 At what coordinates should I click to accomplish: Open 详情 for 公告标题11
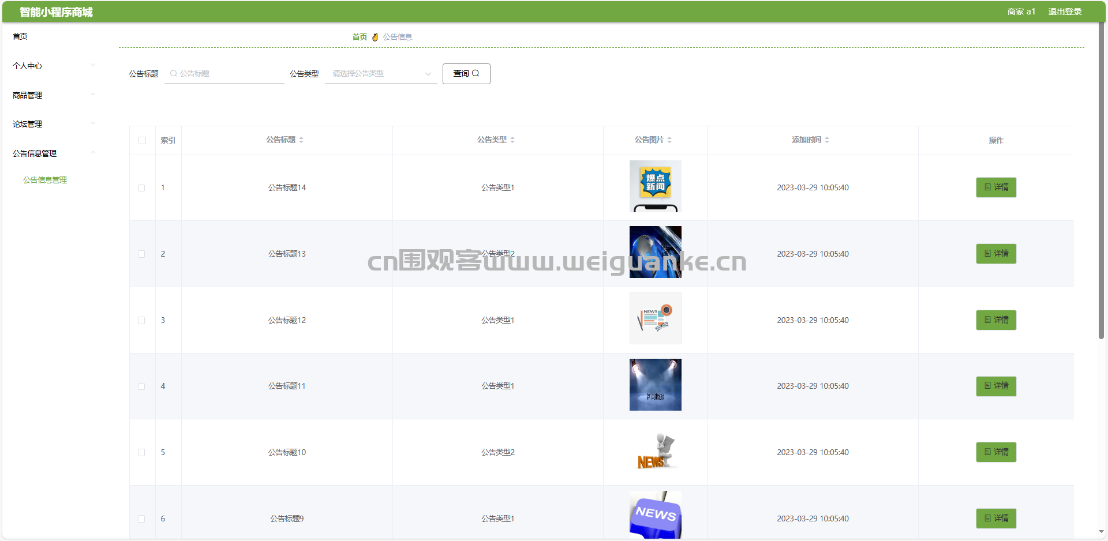[996, 386]
